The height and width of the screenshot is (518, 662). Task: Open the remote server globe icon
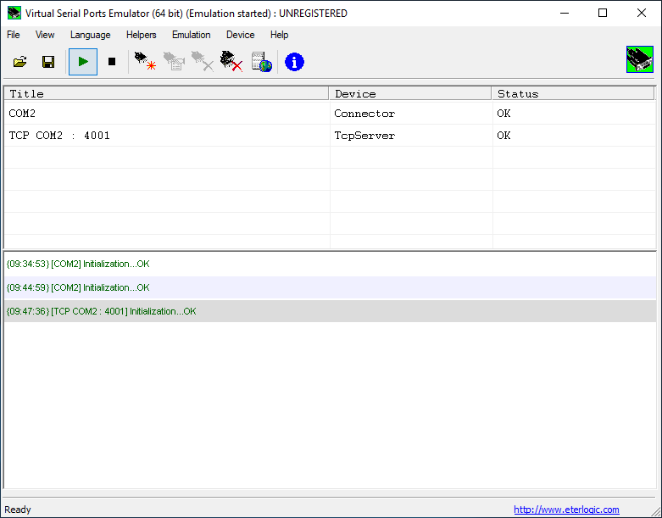[261, 62]
